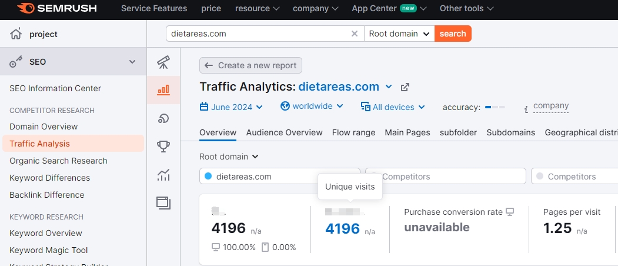Click the first Competitors input field

446,176
